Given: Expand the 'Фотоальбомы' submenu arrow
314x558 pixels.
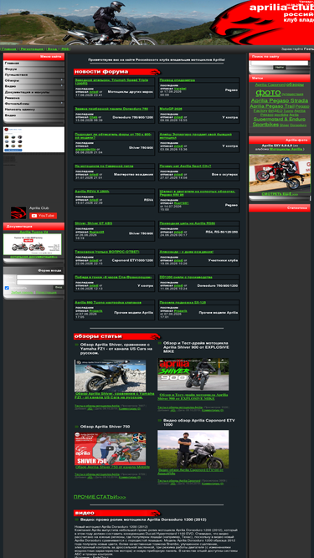Looking at the screenshot, I should pos(62,103).
